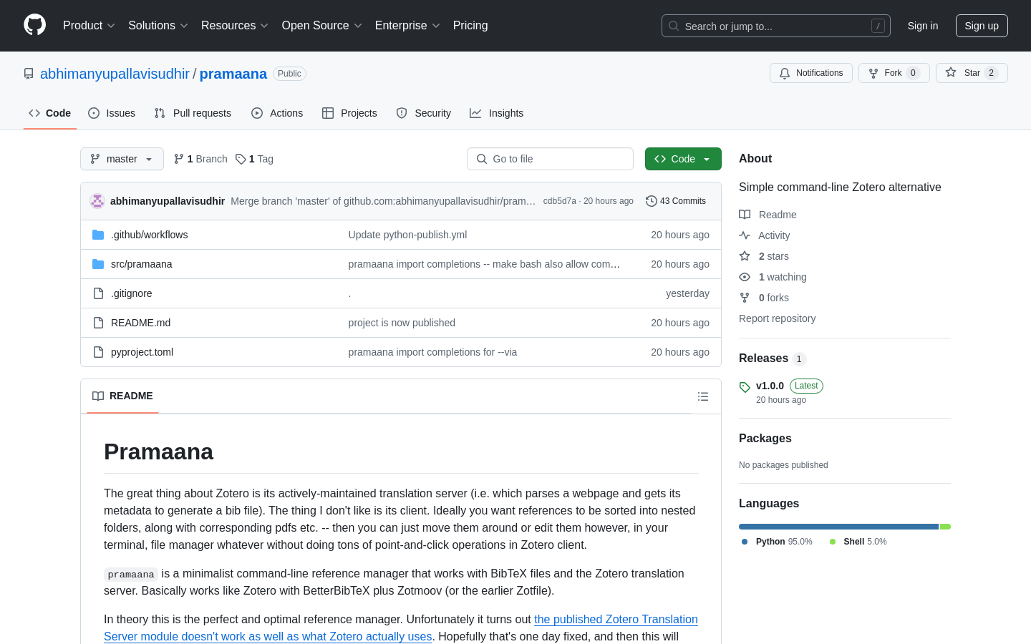Click the Shell 5.0% language label
This screenshot has height=644, width=1031.
tap(858, 542)
